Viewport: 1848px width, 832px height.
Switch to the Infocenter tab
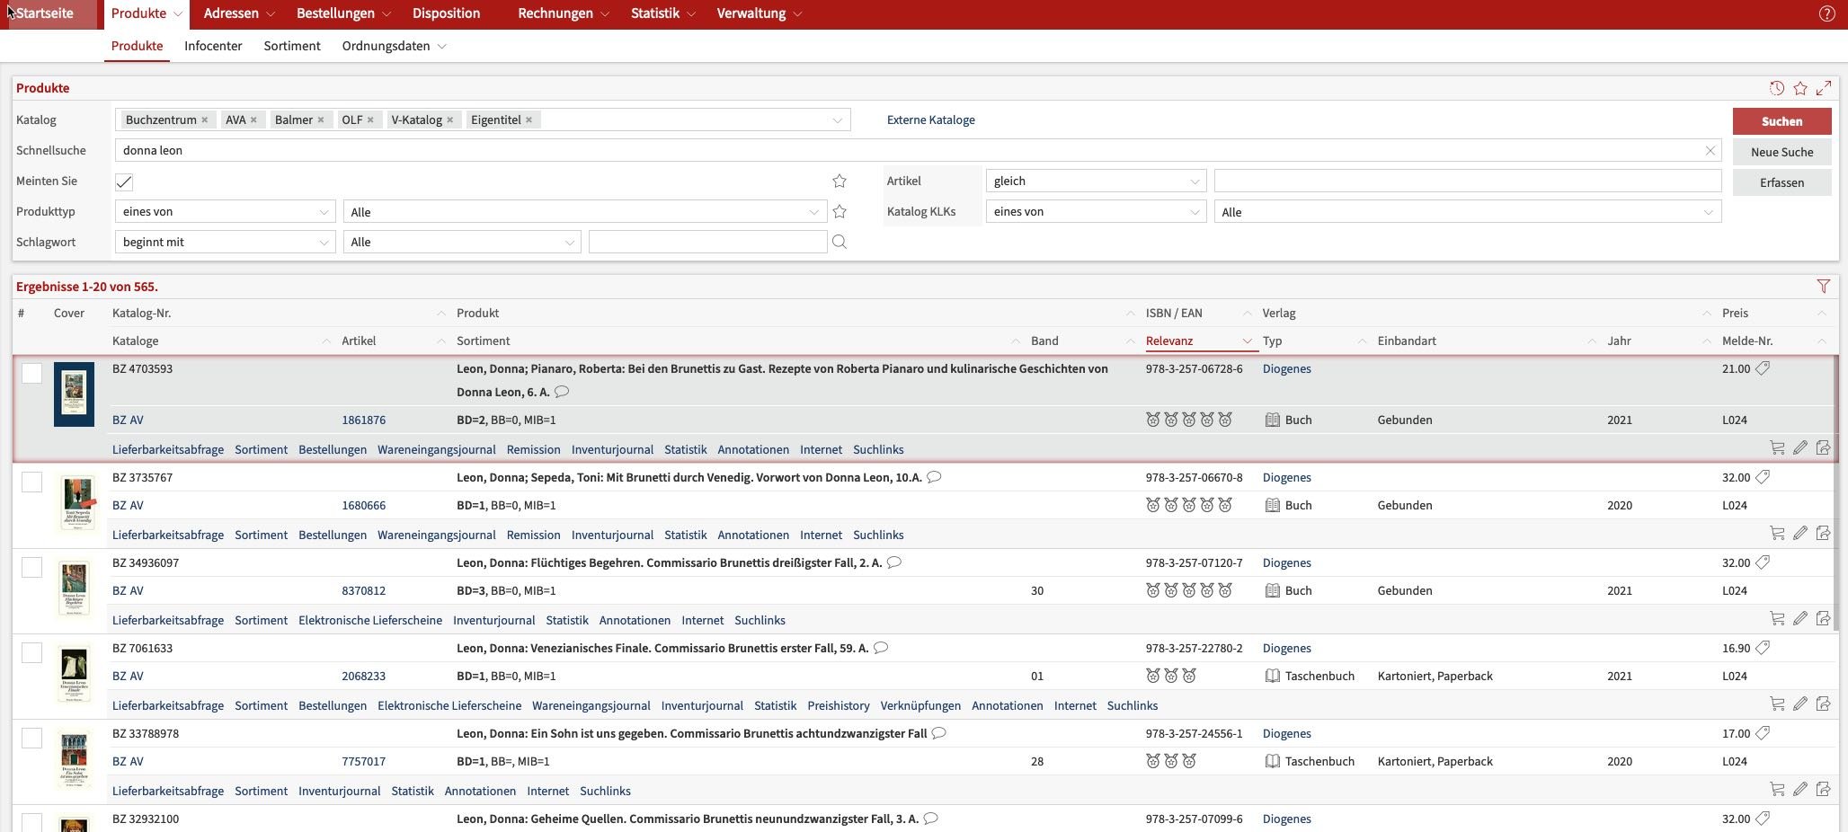213,46
